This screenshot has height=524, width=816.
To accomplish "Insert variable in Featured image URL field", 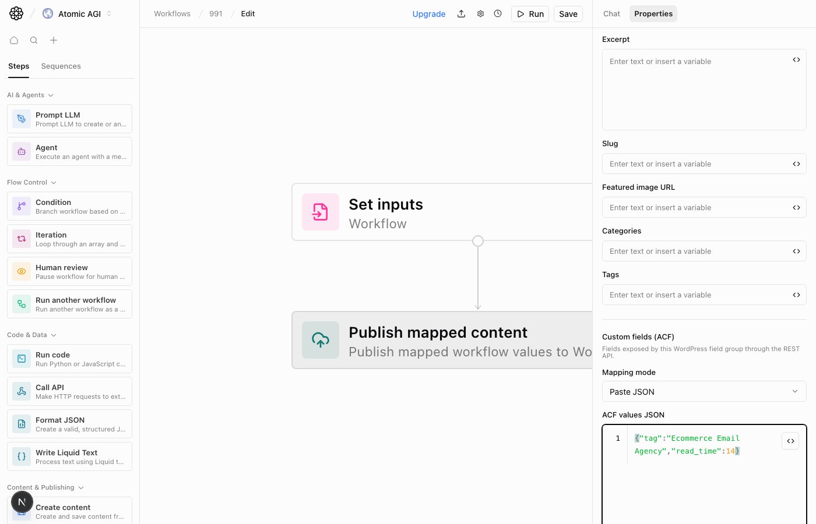I will pos(796,208).
